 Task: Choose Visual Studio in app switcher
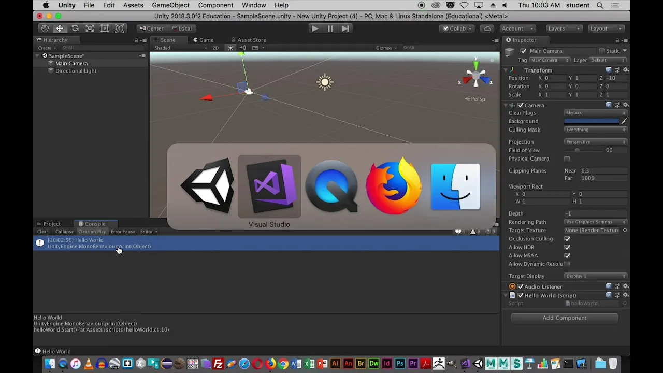tap(269, 187)
